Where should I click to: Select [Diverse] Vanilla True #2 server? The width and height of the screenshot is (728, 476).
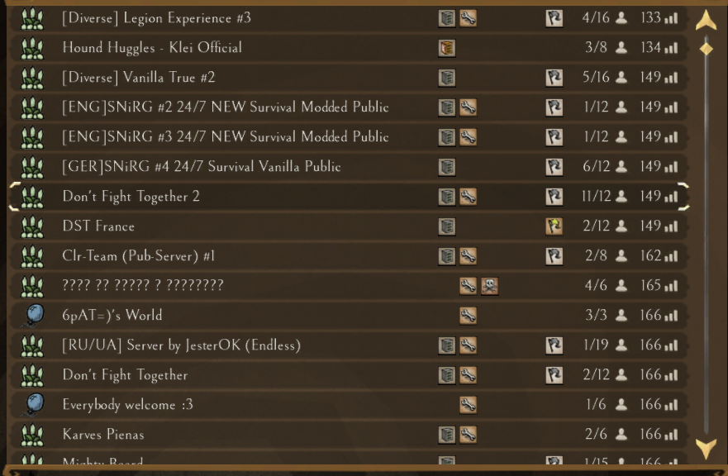350,78
